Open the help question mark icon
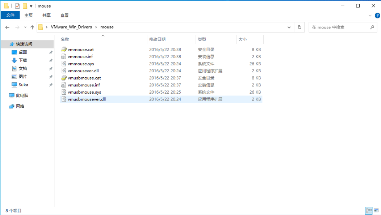This screenshot has width=381, height=215. click(377, 16)
